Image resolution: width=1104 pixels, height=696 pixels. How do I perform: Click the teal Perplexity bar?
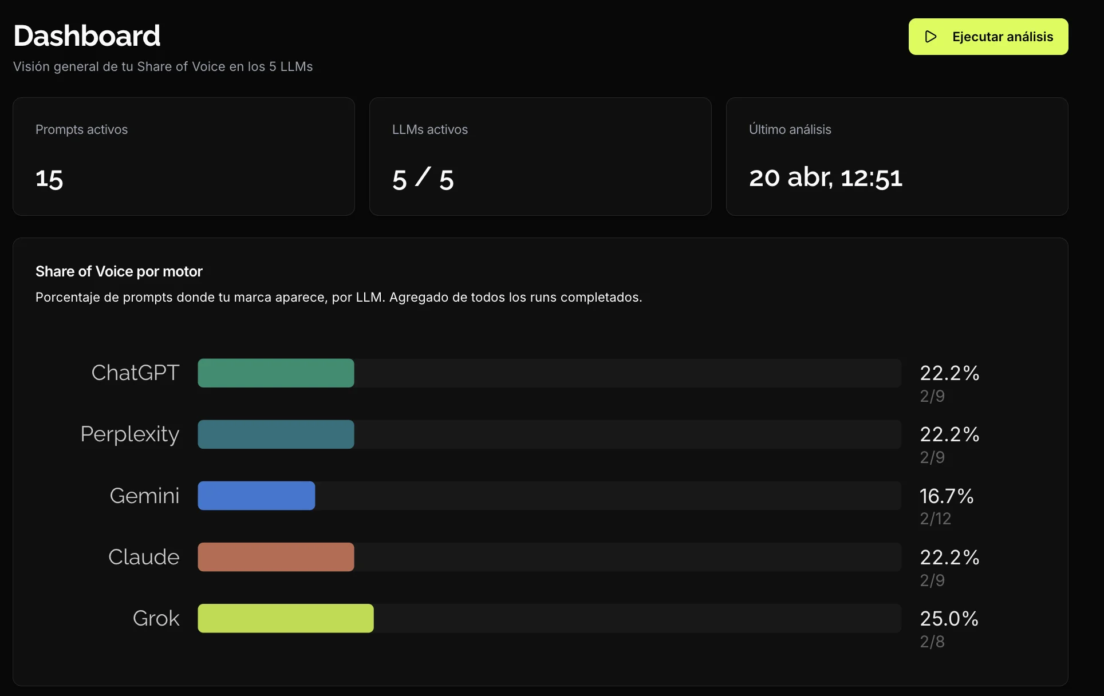coord(276,434)
